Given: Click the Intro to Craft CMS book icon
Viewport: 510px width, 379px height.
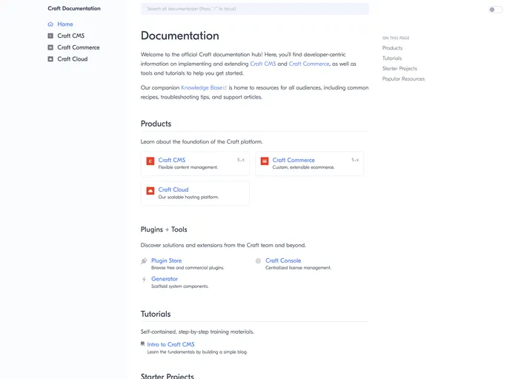Looking at the screenshot, I should click(142, 343).
